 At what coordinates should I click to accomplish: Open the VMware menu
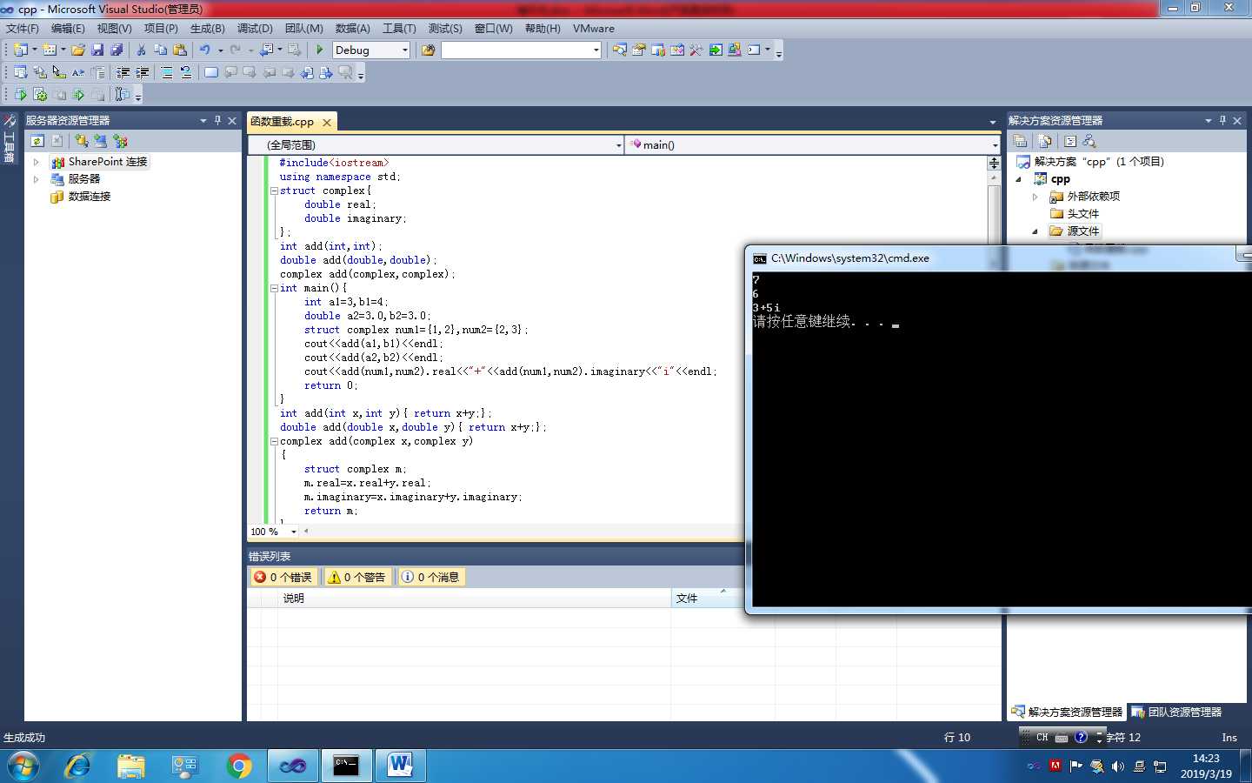pyautogui.click(x=594, y=28)
